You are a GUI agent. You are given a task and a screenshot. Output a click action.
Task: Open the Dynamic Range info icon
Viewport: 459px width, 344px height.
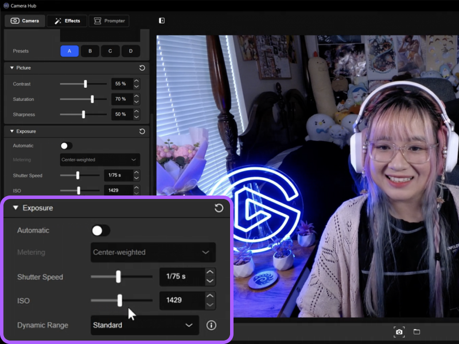point(211,325)
